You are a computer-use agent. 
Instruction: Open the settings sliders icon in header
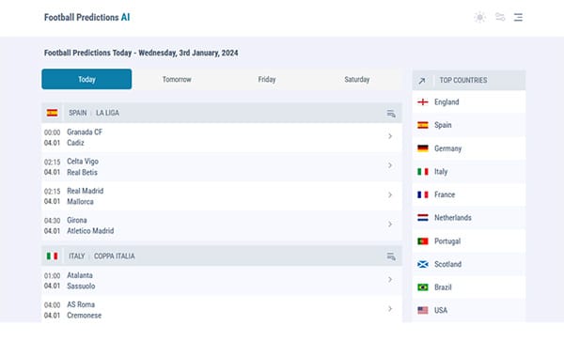tap(500, 17)
